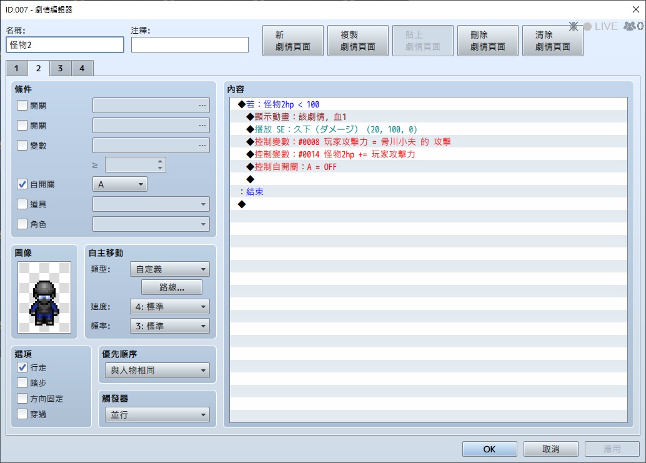The width and height of the screenshot is (646, 463).
Task: Open the 類型 dropdown showing 自定義
Action: click(x=170, y=269)
